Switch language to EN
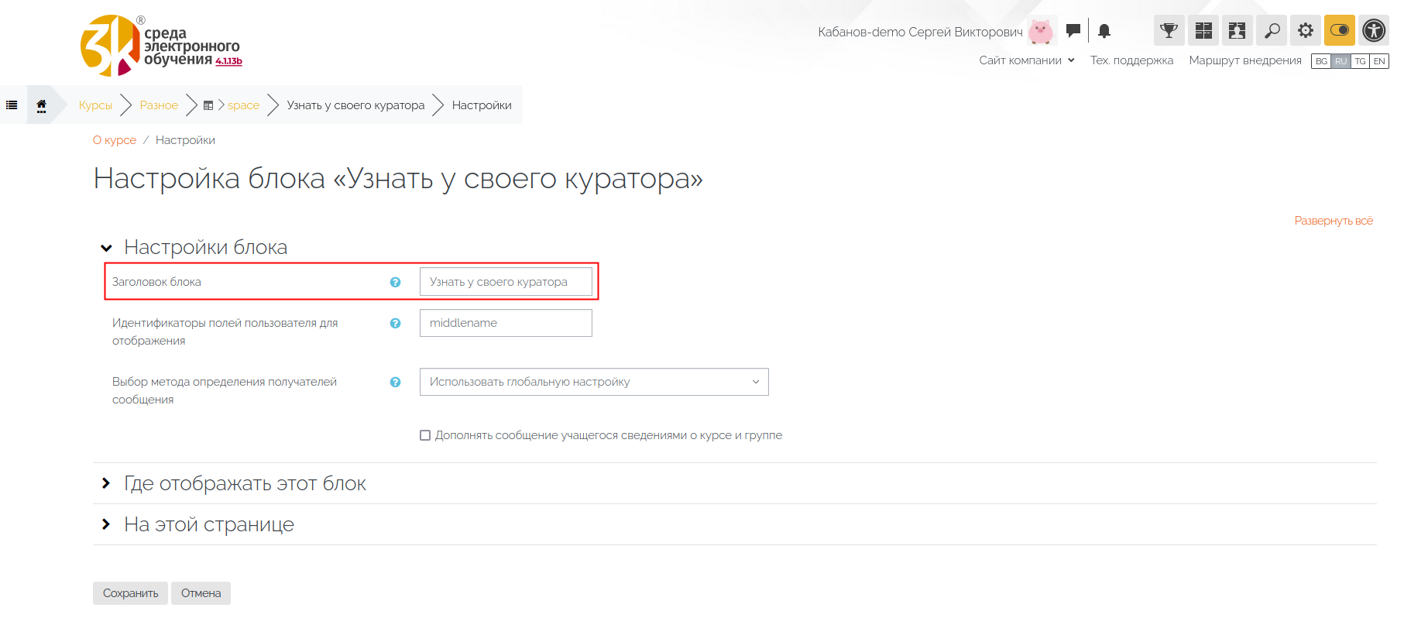The image size is (1404, 625). 1379,61
